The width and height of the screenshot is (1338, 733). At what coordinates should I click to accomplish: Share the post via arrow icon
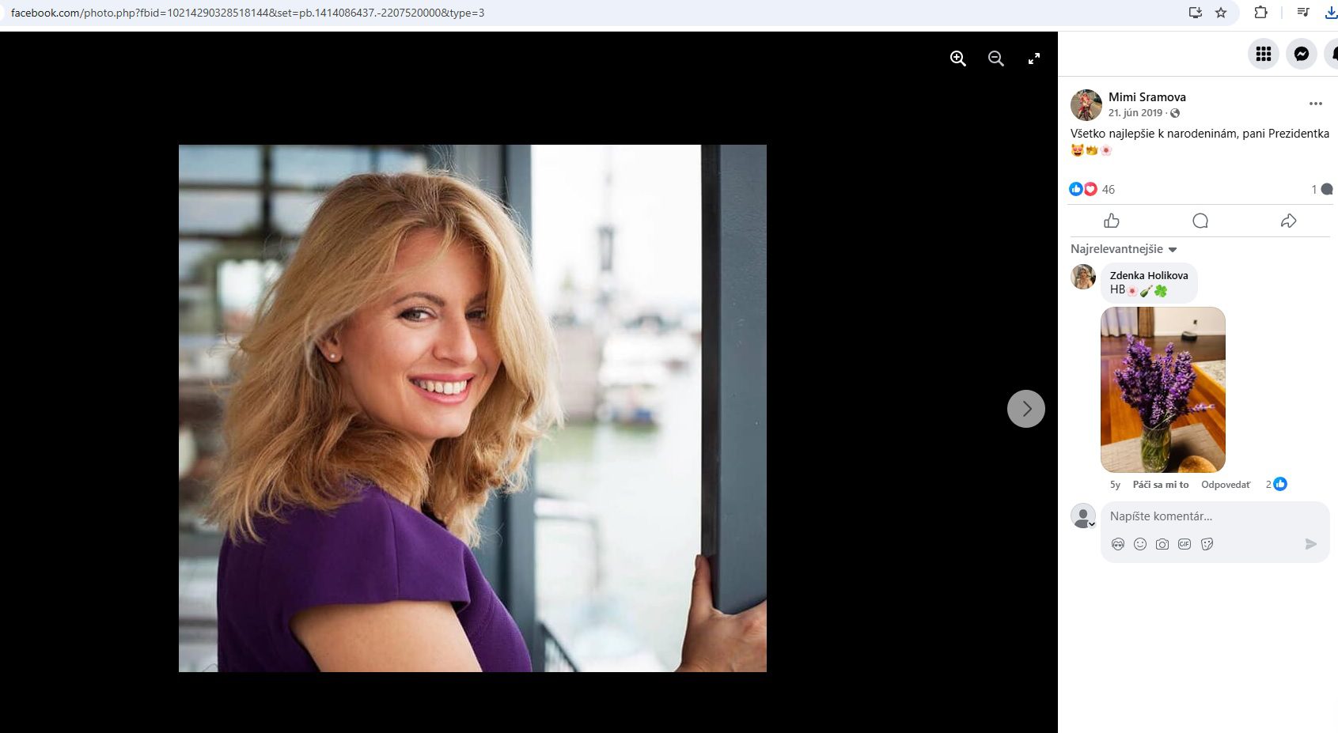tap(1288, 221)
